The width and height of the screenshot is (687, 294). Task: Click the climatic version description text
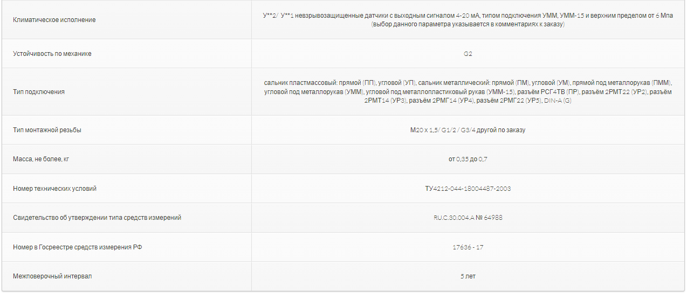(x=468, y=20)
